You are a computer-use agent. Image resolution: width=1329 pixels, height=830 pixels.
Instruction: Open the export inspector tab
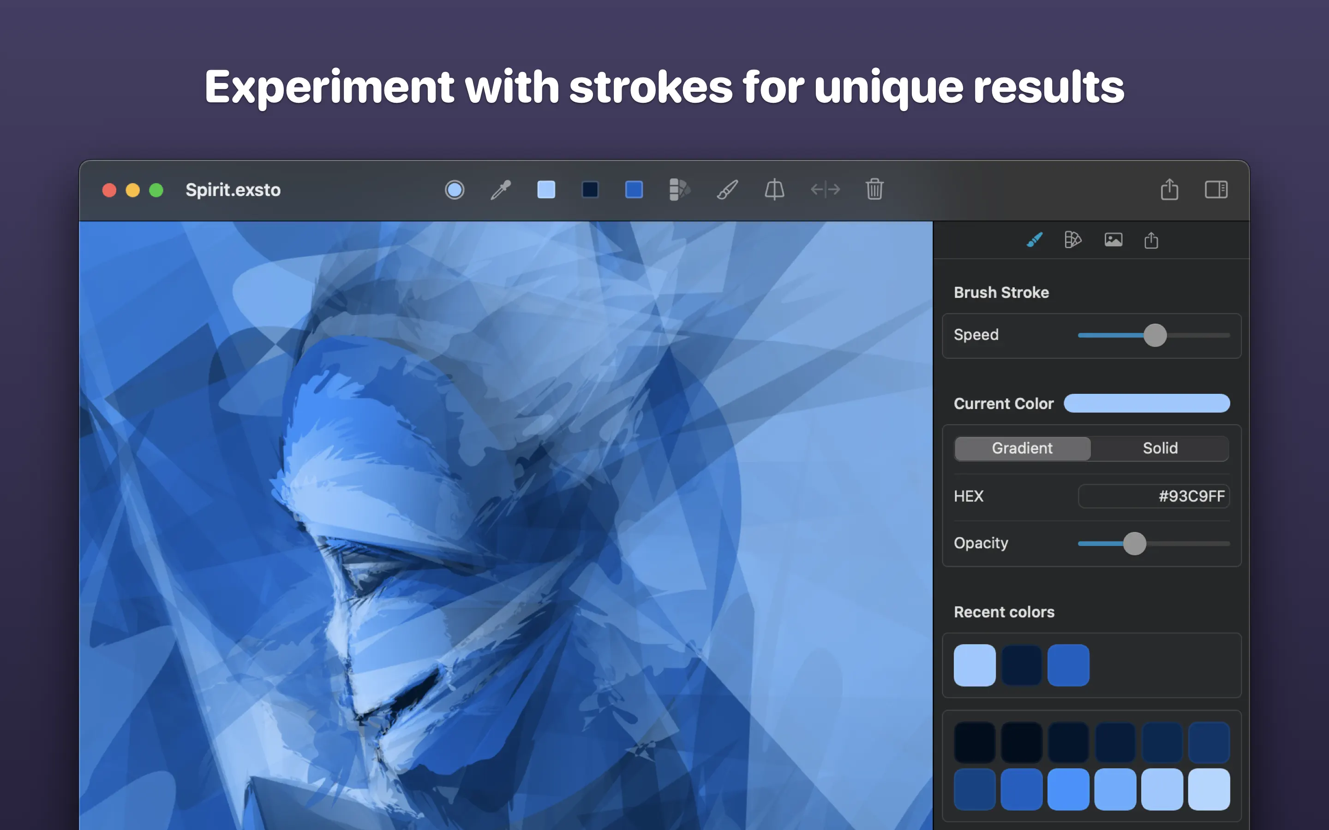1151,240
